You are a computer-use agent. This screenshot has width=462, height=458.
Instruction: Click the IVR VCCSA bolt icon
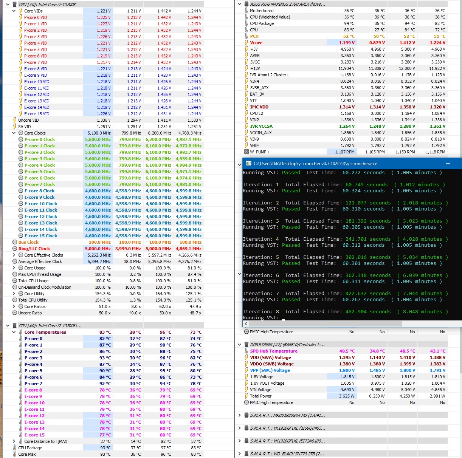pyautogui.click(x=247, y=126)
